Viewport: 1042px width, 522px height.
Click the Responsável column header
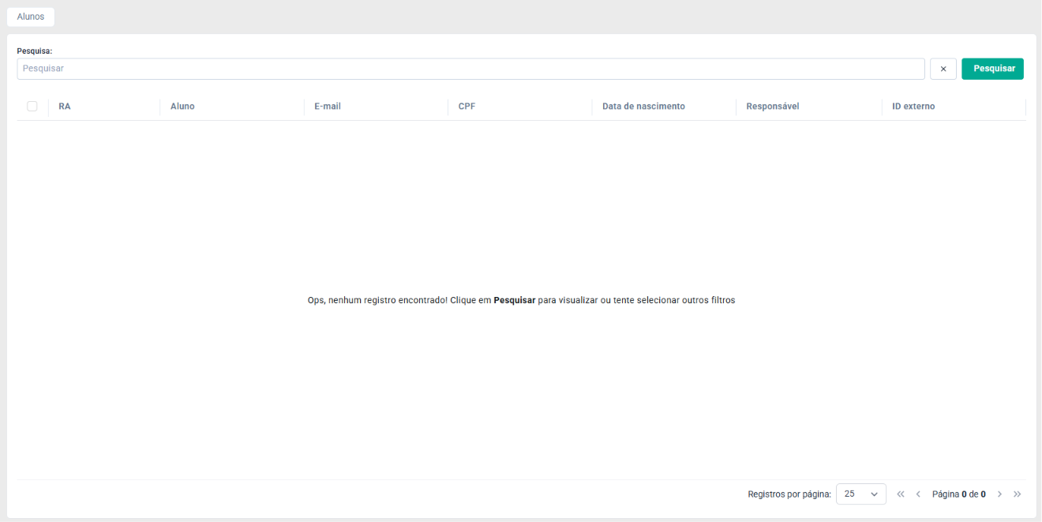point(773,106)
